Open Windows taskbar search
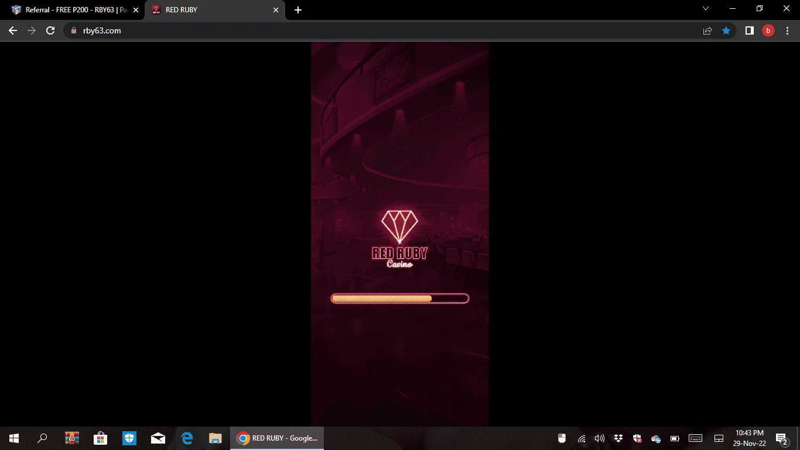Screen dimensions: 800x450 pyautogui.click(x=42, y=438)
